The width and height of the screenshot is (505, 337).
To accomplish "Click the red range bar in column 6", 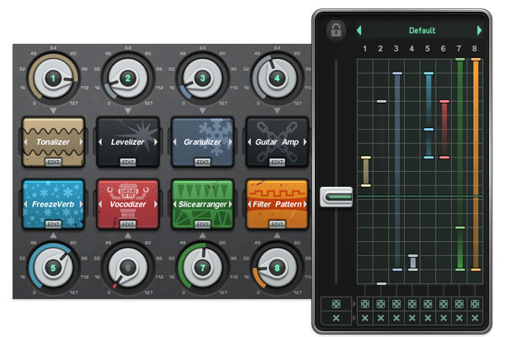I will point(444,129).
